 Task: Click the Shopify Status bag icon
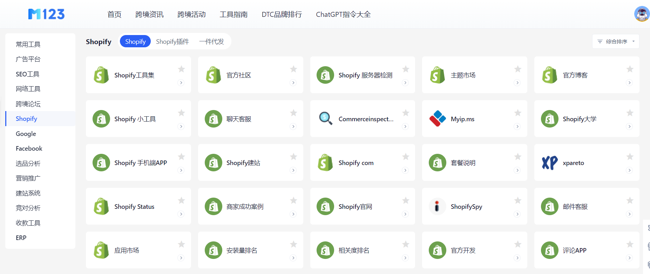click(101, 206)
